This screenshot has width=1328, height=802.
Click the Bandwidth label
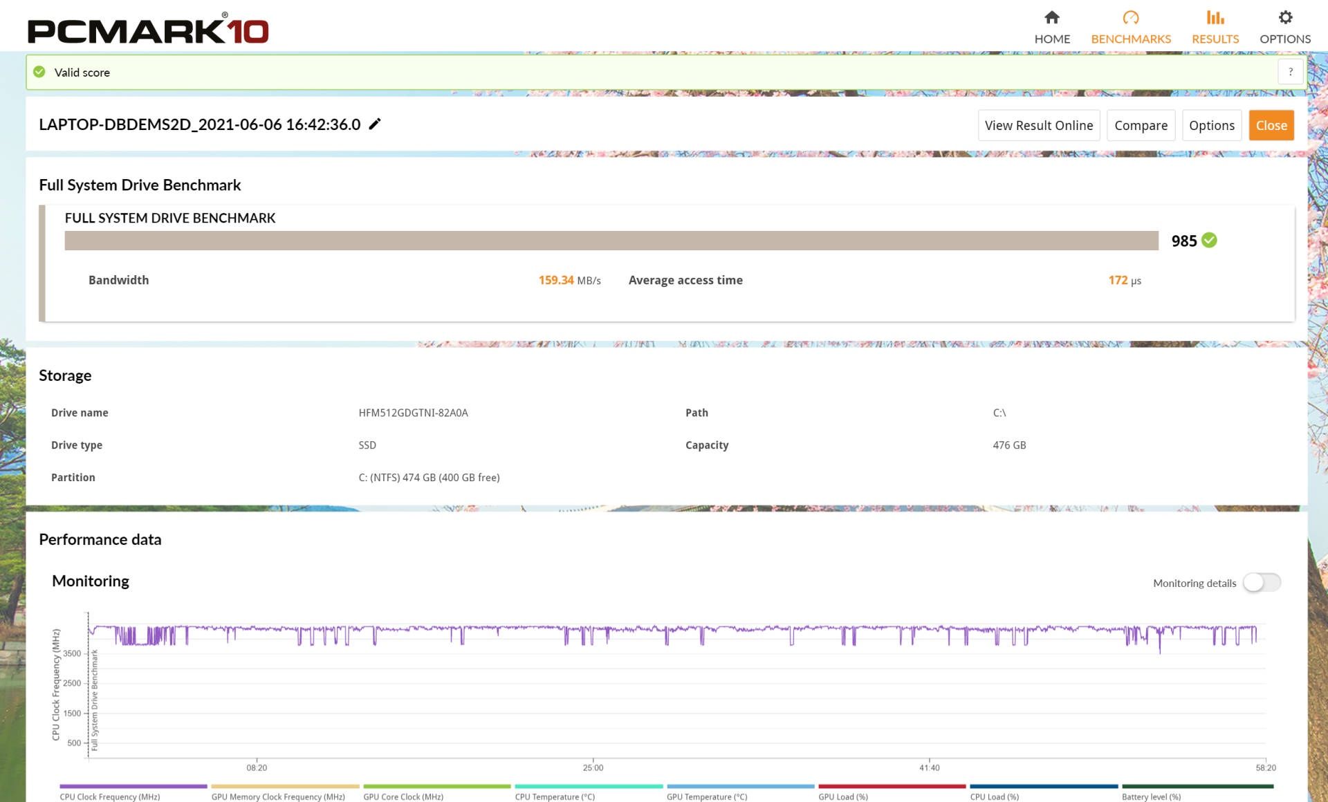click(118, 280)
